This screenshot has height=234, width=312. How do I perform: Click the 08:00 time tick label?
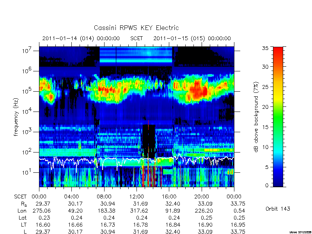coord(104,197)
